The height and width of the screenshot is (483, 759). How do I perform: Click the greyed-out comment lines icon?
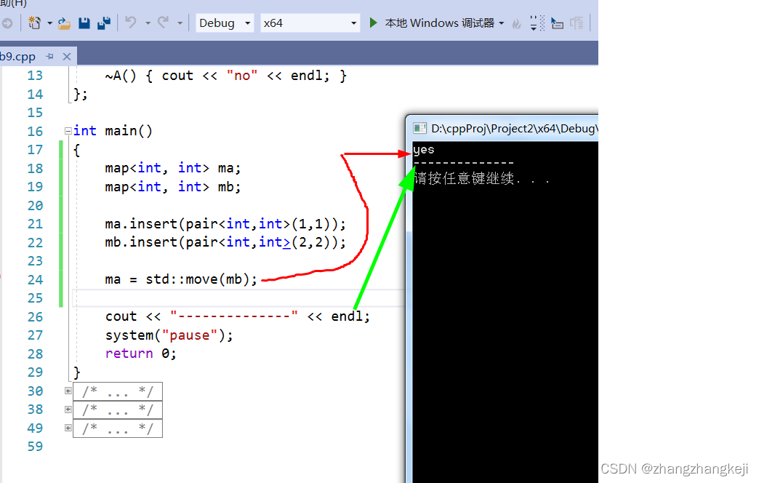click(x=577, y=23)
